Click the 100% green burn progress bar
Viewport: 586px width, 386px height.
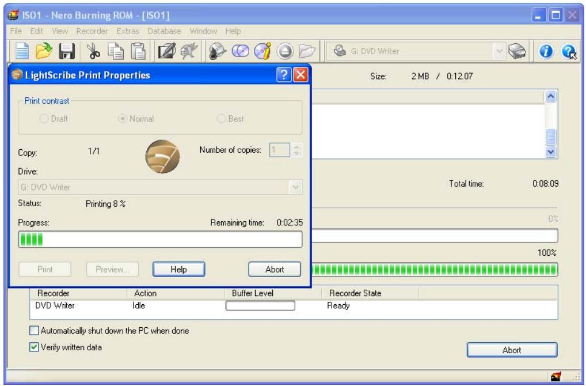point(434,270)
